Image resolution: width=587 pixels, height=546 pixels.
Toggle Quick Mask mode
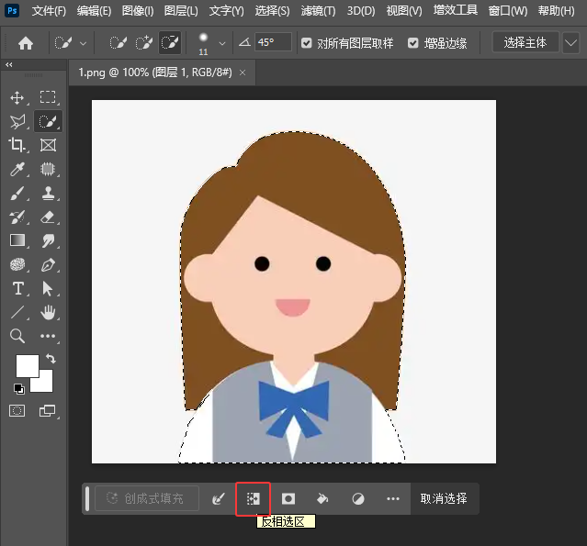coord(17,411)
